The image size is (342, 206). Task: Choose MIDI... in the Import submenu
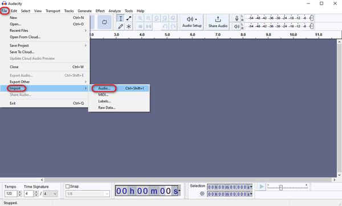tap(119, 94)
